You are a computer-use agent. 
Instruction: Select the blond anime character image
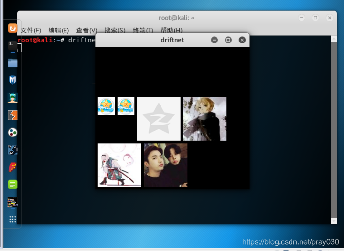(204, 119)
